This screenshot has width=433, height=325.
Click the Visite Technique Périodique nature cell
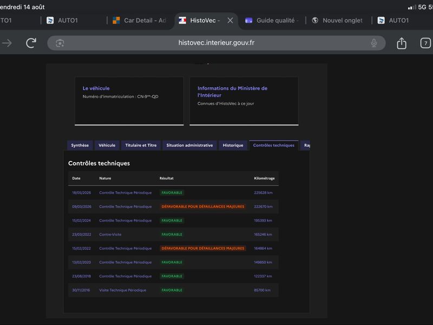123,290
